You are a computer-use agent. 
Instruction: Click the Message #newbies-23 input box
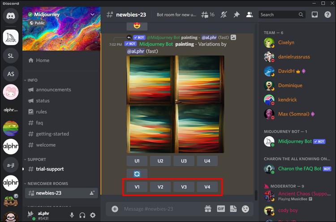[x=162, y=209]
